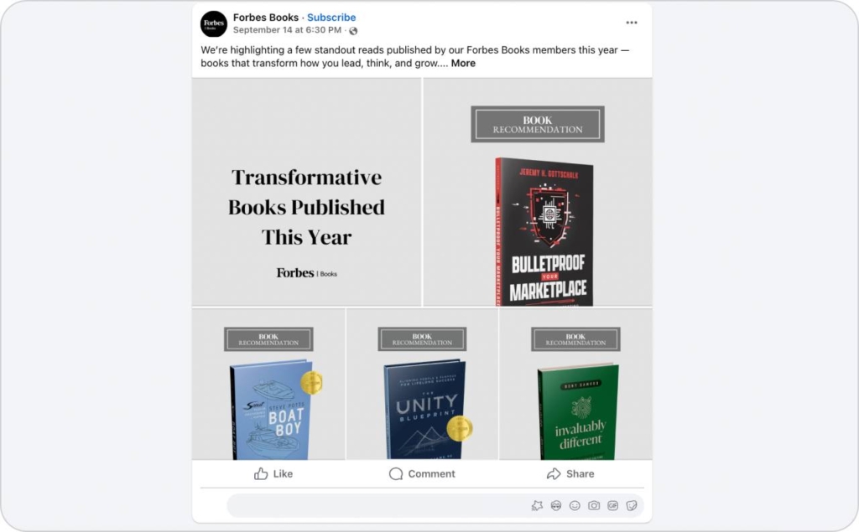
Task: Add a GIF to the comment
Action: click(x=612, y=506)
